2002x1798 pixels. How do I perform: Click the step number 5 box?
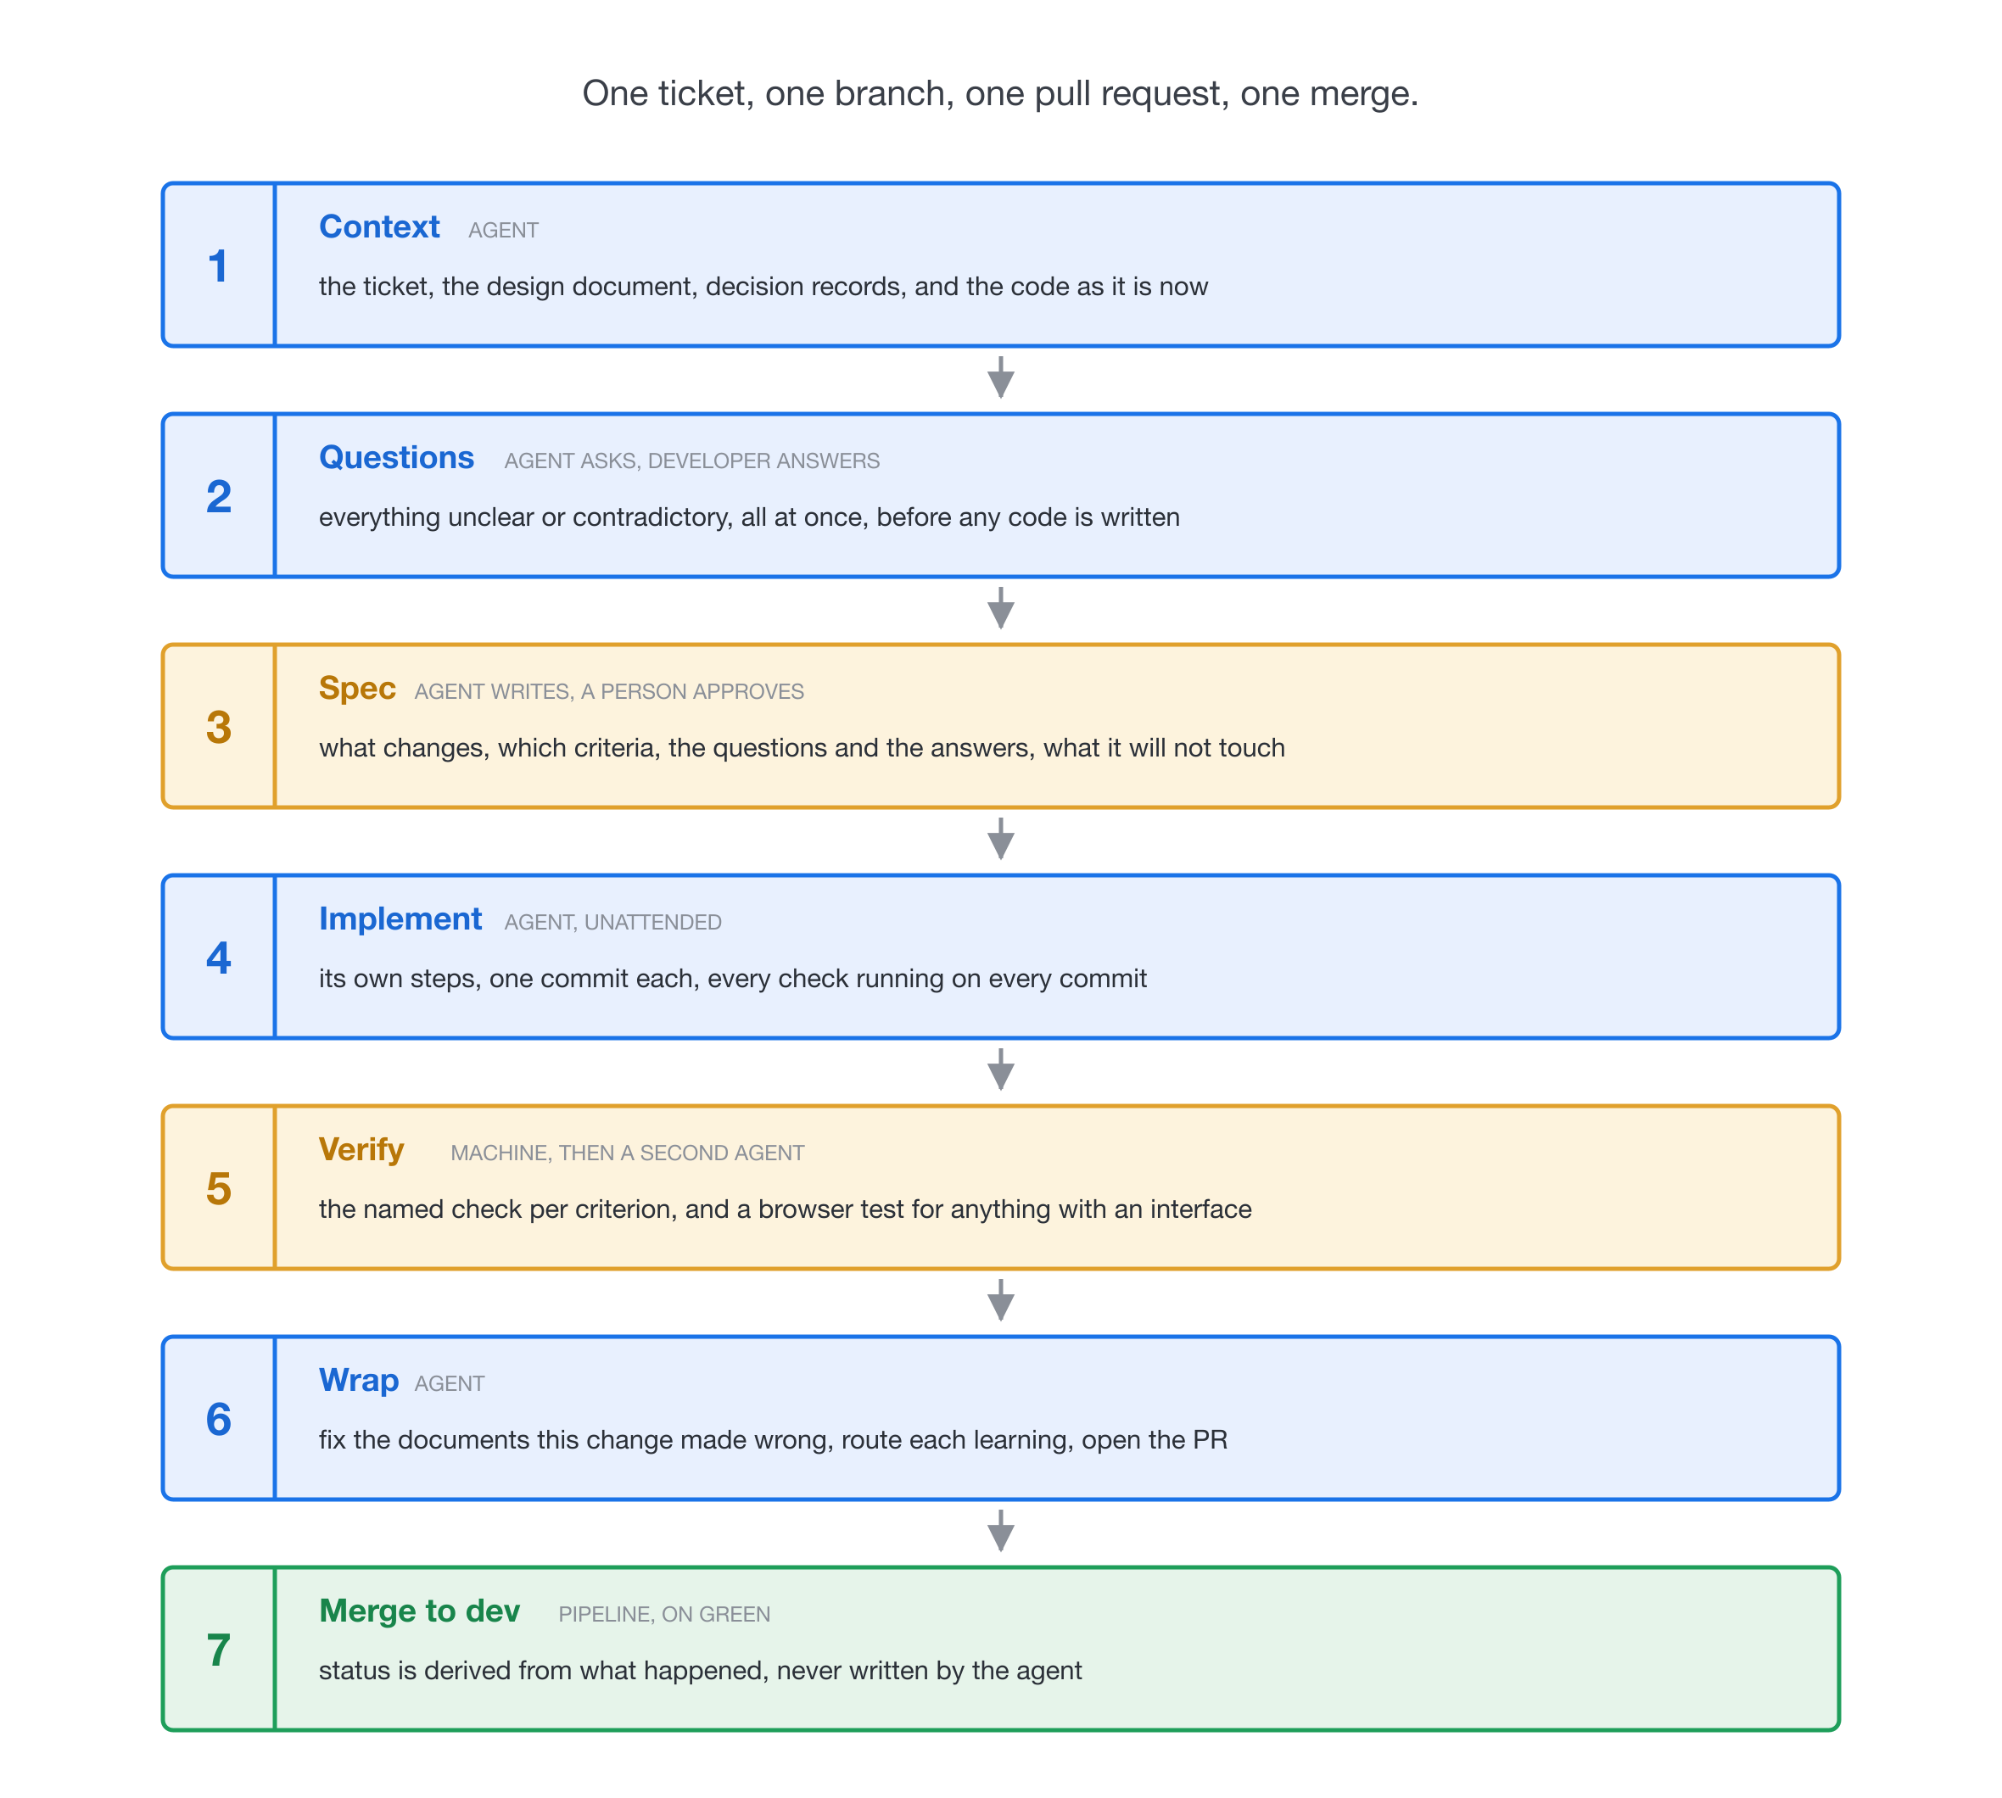(218, 1187)
